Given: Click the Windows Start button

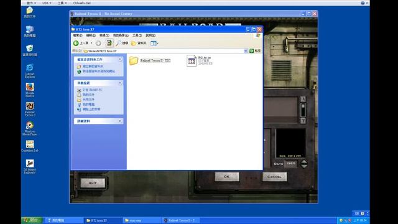Looking at the screenshot, I should click(x=32, y=220).
